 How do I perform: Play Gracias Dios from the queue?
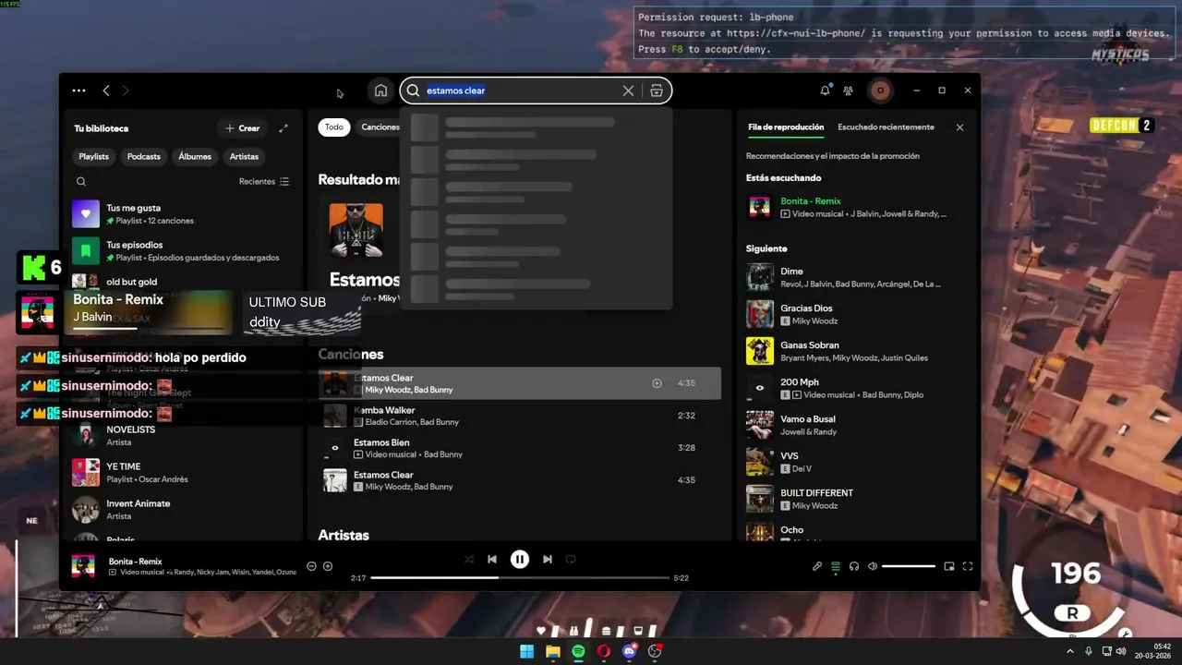[x=854, y=314]
